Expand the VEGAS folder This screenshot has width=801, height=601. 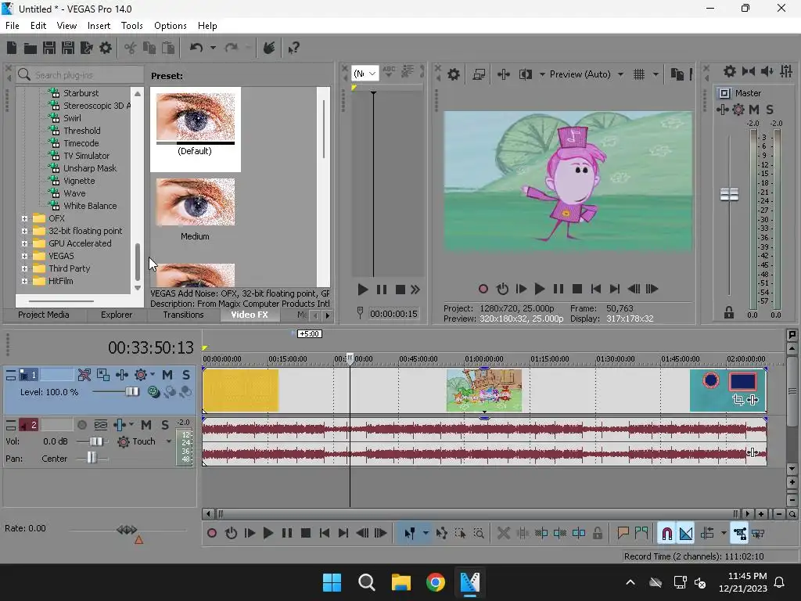click(x=24, y=256)
